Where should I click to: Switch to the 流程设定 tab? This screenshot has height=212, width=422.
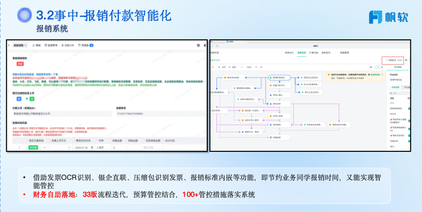pos(301,53)
